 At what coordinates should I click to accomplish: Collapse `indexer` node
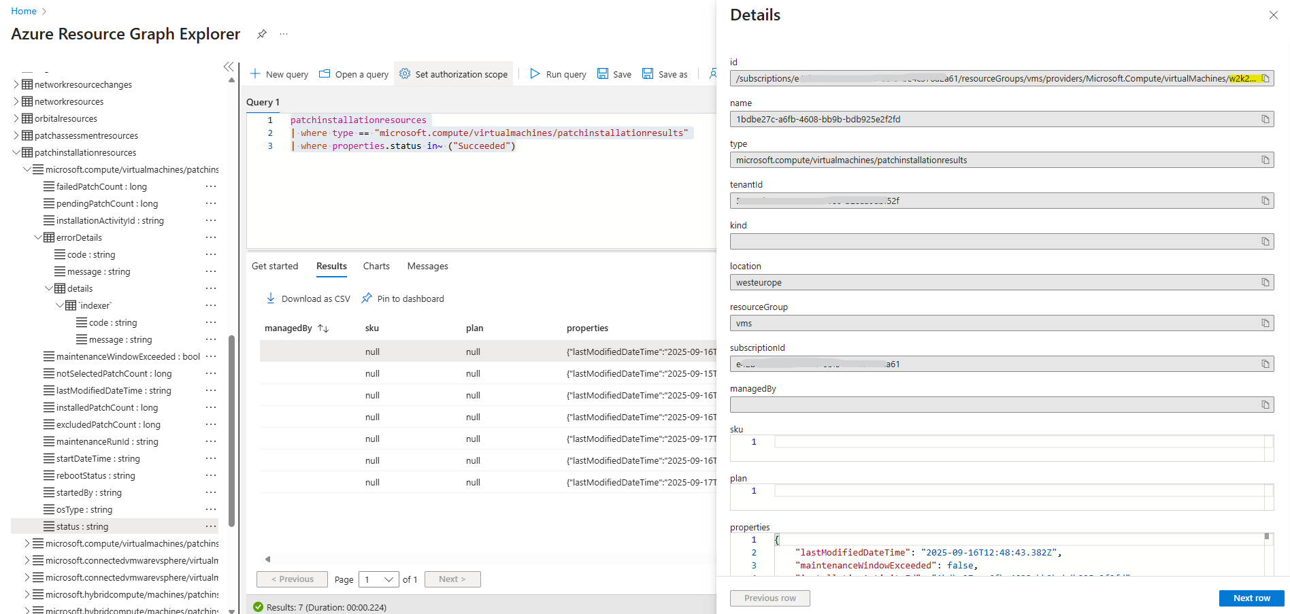click(x=60, y=305)
